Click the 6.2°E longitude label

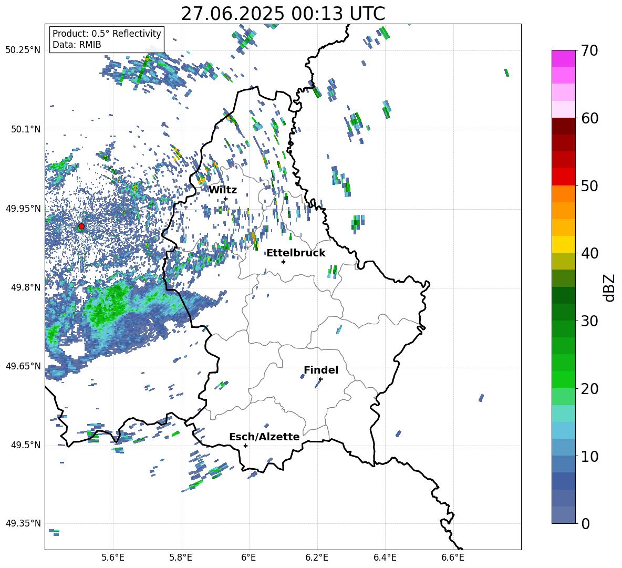pyautogui.click(x=317, y=557)
